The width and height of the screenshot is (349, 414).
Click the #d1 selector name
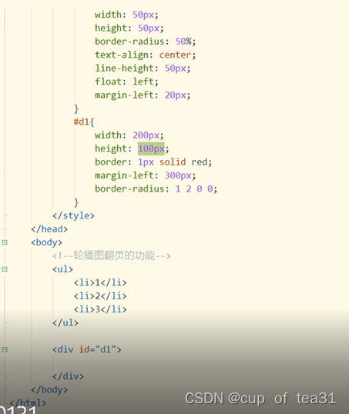[x=82, y=122]
